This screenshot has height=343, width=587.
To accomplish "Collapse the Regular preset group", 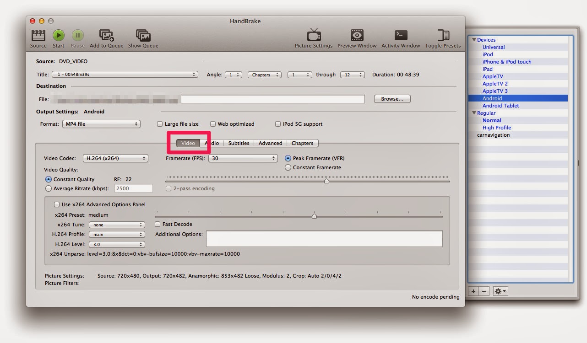I will point(474,113).
